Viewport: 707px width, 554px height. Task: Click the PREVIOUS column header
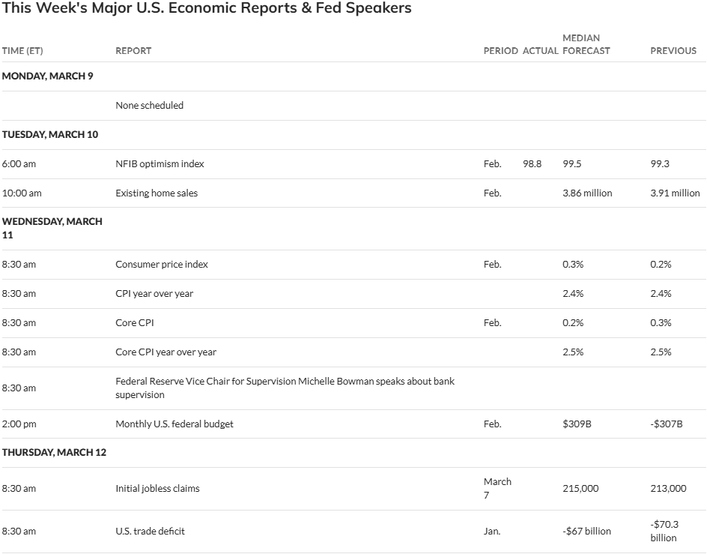(673, 51)
